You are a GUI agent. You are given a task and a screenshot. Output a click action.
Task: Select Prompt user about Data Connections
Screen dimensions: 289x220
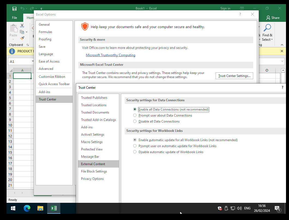pyautogui.click(x=135, y=115)
